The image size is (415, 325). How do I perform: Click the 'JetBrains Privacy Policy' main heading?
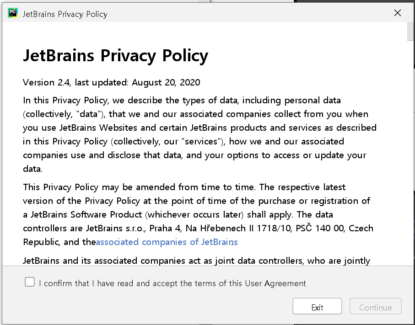[x=115, y=56]
